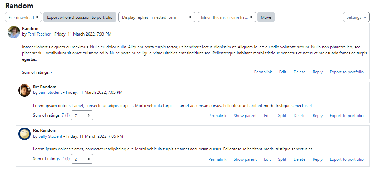Open the 2 (1) ratings link
The width and height of the screenshot is (377, 169).
click(x=66, y=159)
